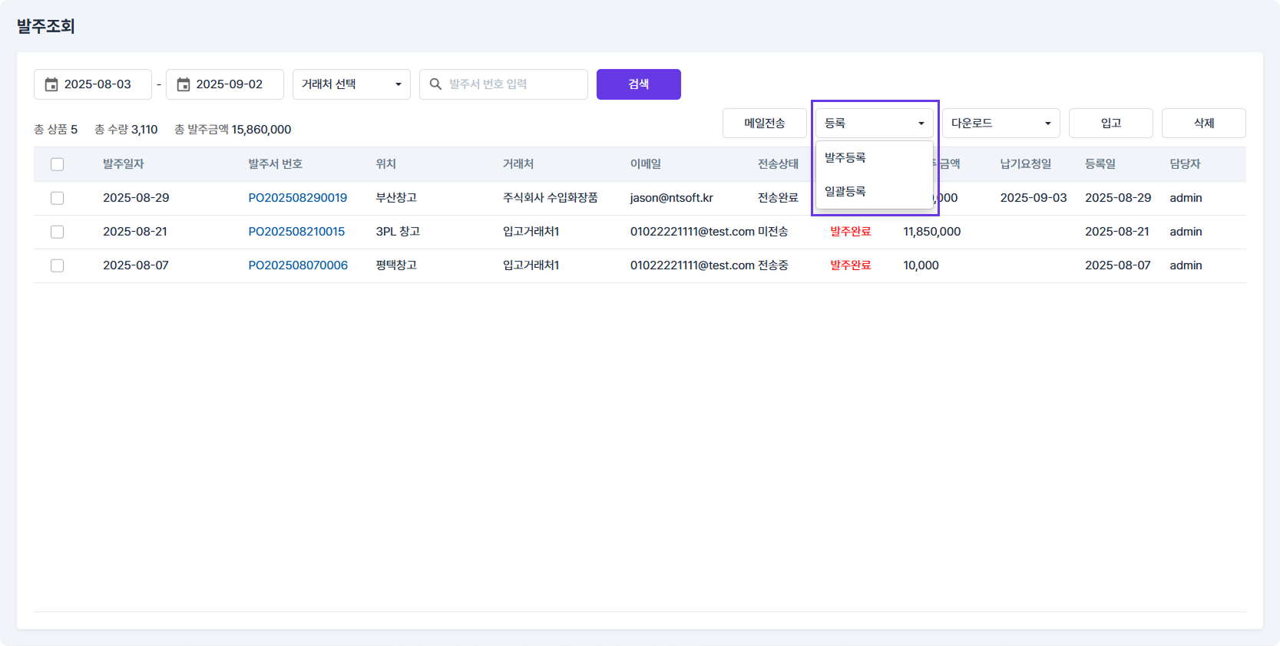The width and height of the screenshot is (1280, 646).
Task: Click the 발주일자 column header
Action: click(x=124, y=164)
